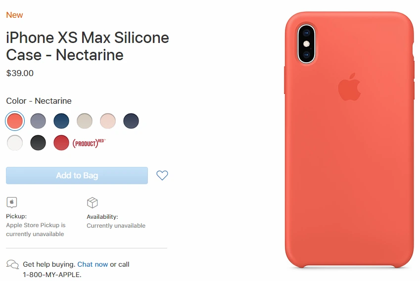The image size is (420, 281).
Task: Click the iPhone XS Max Silicone Case title
Action: (88, 46)
